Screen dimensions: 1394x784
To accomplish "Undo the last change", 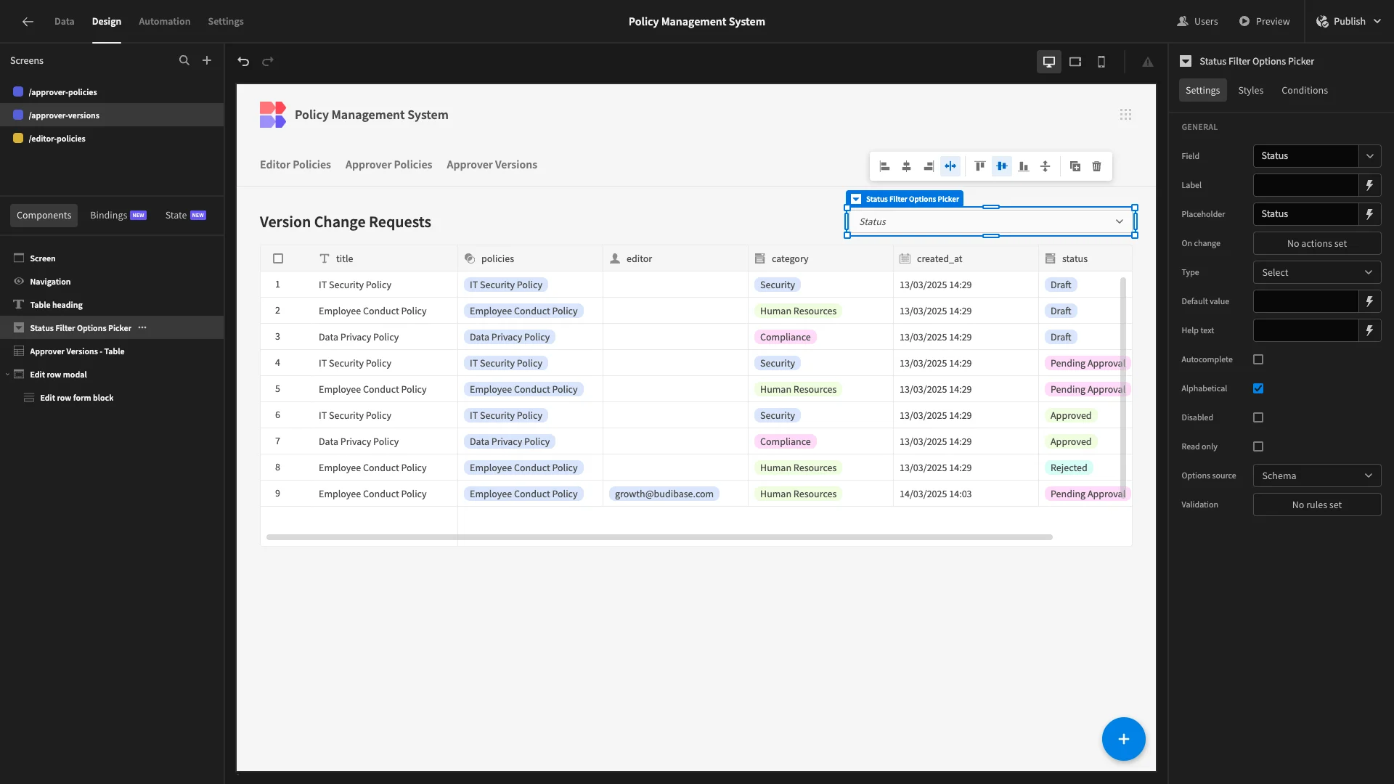I will [x=243, y=62].
